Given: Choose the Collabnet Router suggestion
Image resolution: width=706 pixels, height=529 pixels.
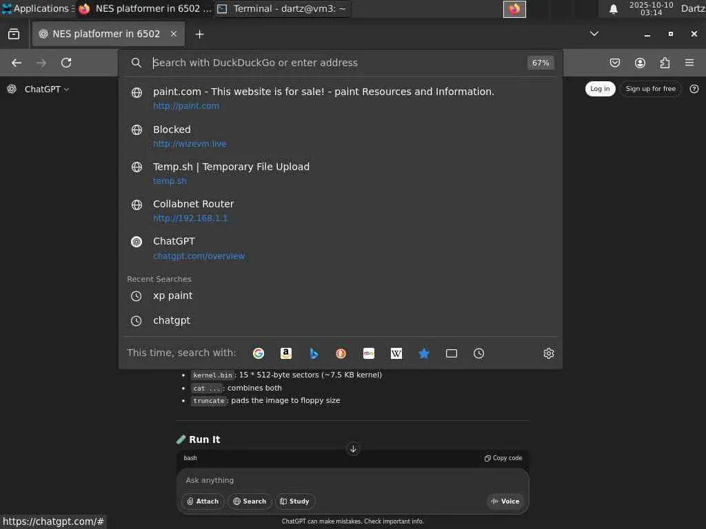Looking at the screenshot, I should [341, 211].
